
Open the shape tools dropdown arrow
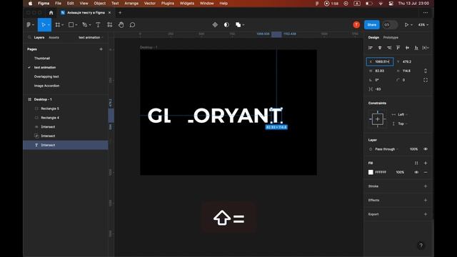[x=76, y=25]
